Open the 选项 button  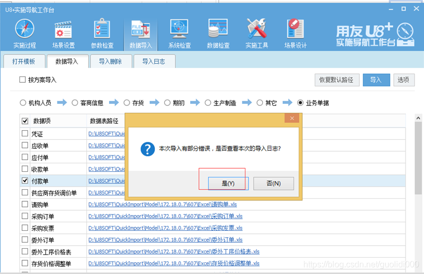(x=403, y=80)
